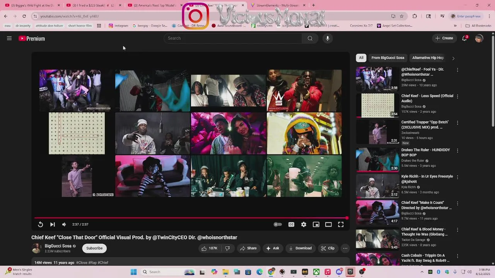
Task: Clip a segment with Clip button
Action: [x=328, y=248]
